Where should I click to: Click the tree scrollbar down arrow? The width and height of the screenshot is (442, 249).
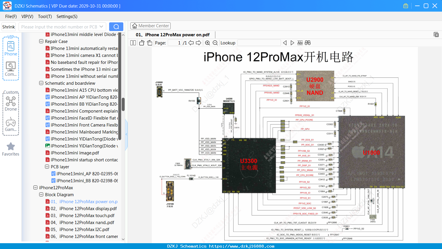pos(123,239)
